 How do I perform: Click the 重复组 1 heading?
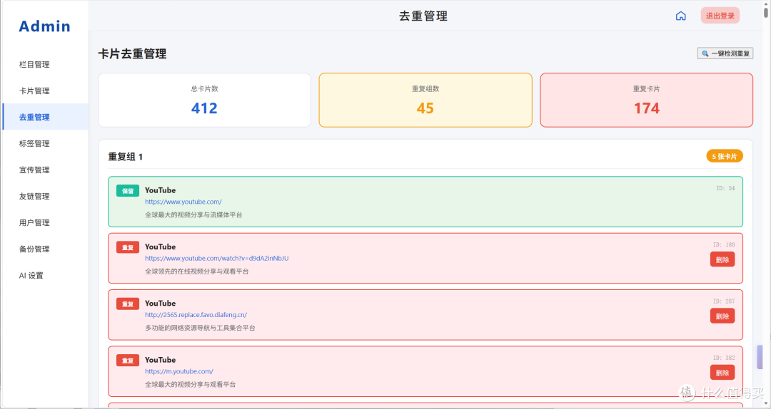[x=126, y=157]
